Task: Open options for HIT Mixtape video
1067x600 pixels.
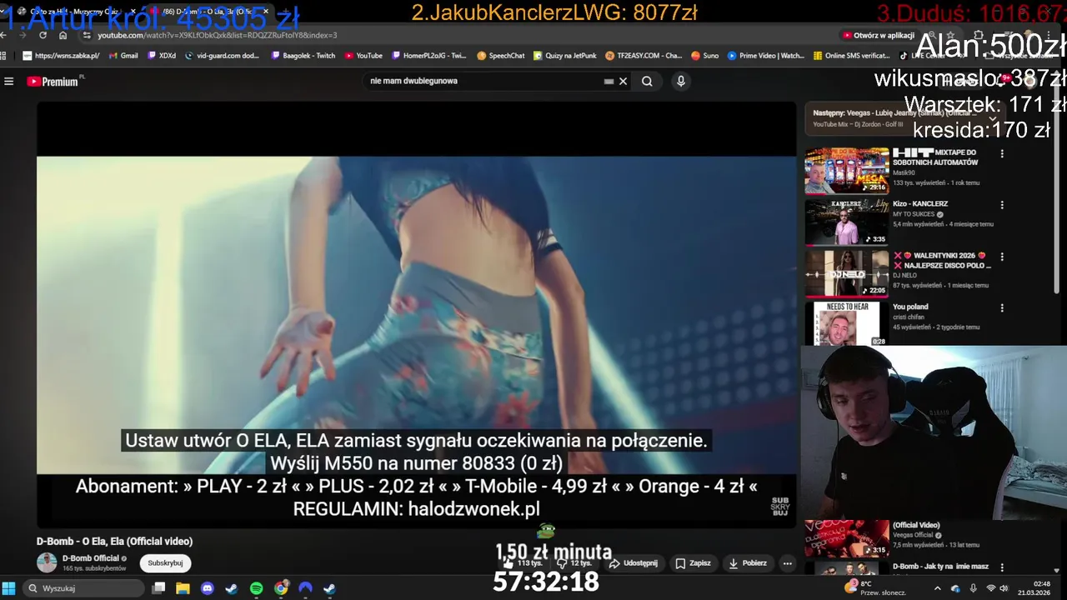Action: (1002, 154)
